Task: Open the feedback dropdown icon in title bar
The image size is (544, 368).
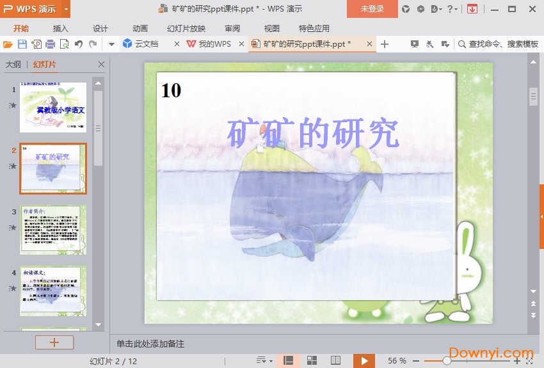Action: pos(436,9)
